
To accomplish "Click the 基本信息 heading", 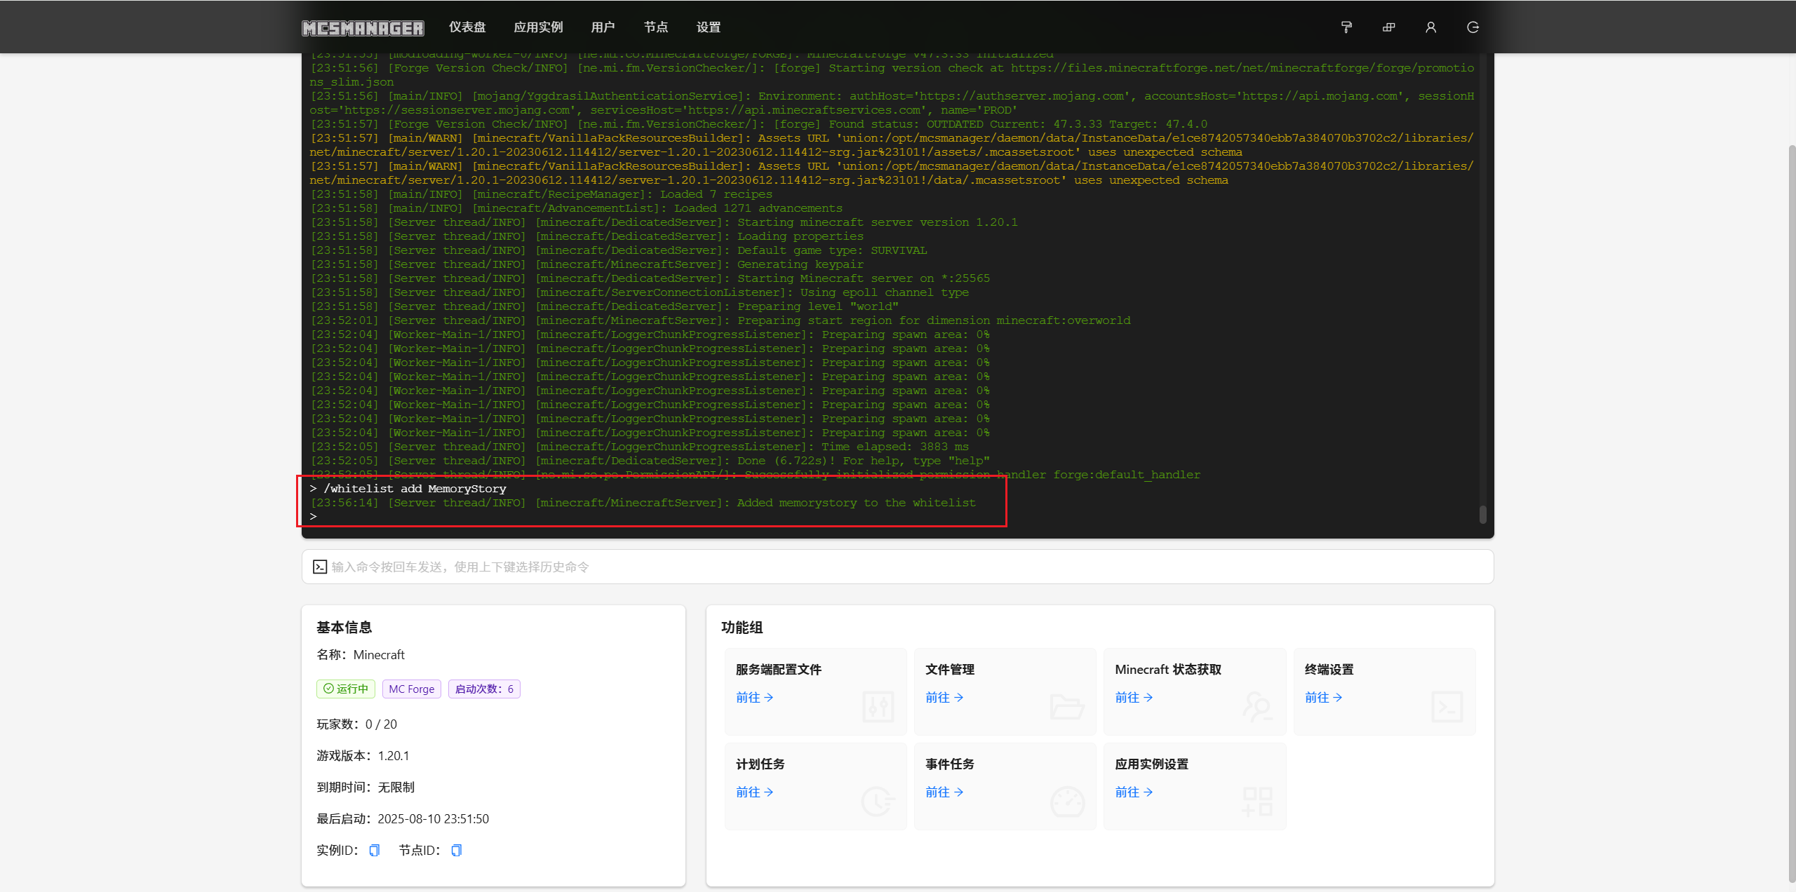I will click(344, 627).
